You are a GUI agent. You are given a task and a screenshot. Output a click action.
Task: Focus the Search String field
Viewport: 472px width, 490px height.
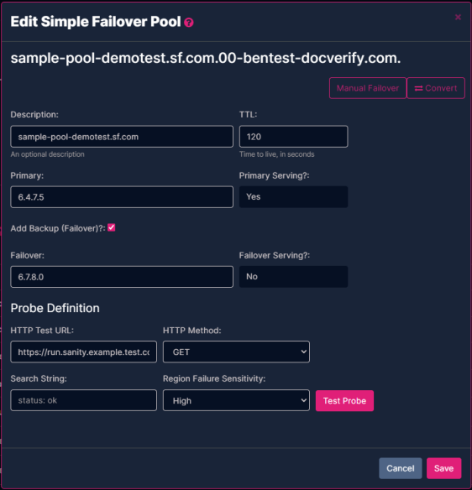83,400
